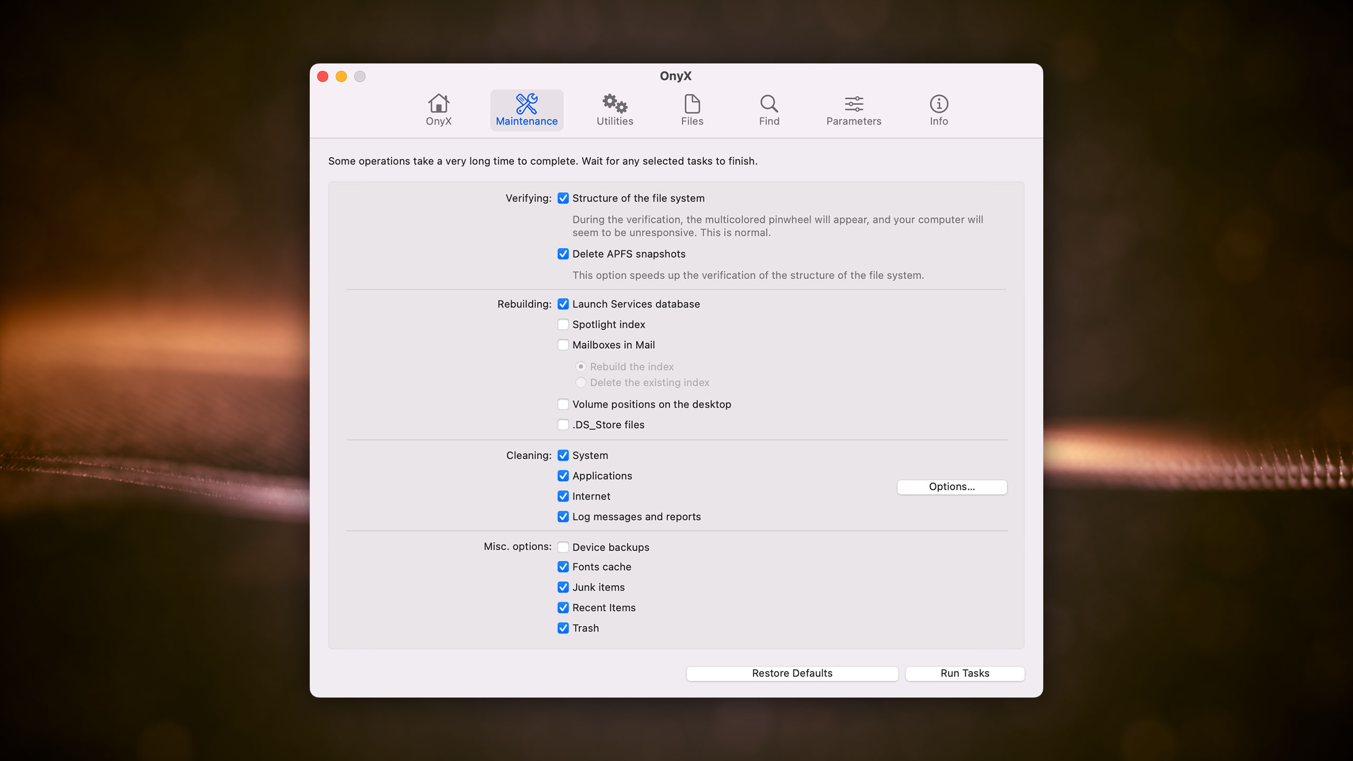Uncheck System cleaning
This screenshot has width=1353, height=761.
point(563,456)
